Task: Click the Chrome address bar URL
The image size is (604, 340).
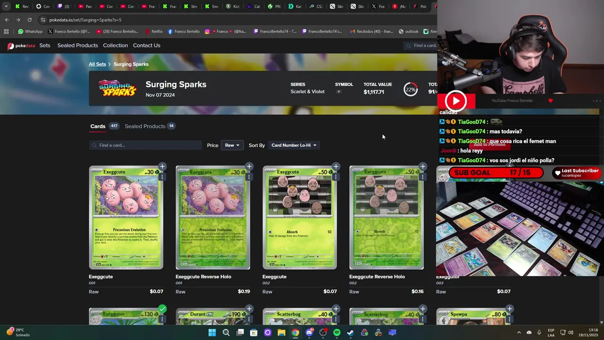Action: 85,20
